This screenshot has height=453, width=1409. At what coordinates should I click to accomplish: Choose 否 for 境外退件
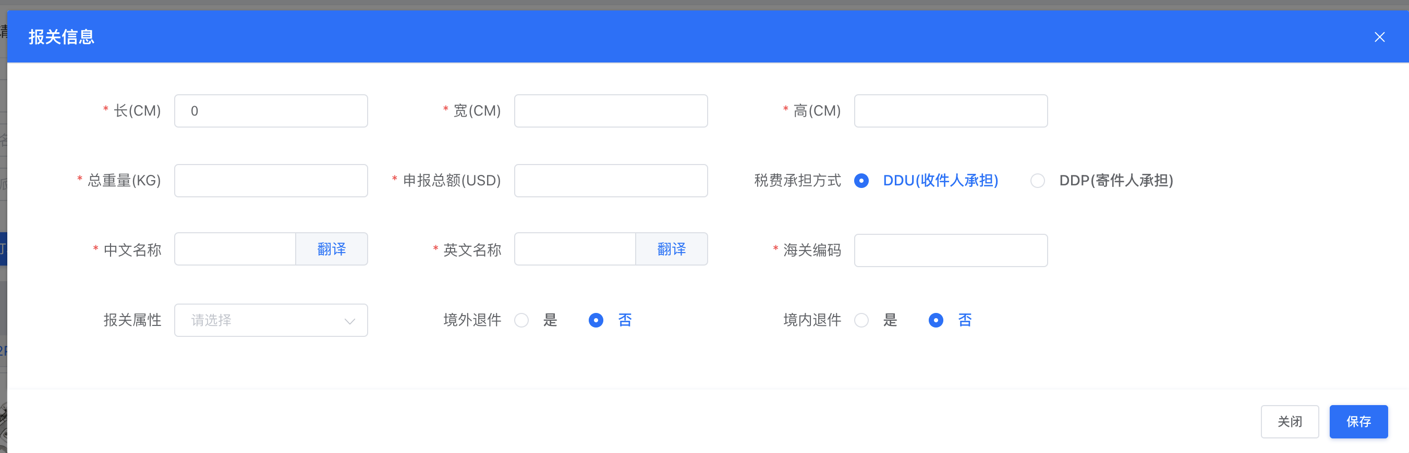pos(596,320)
